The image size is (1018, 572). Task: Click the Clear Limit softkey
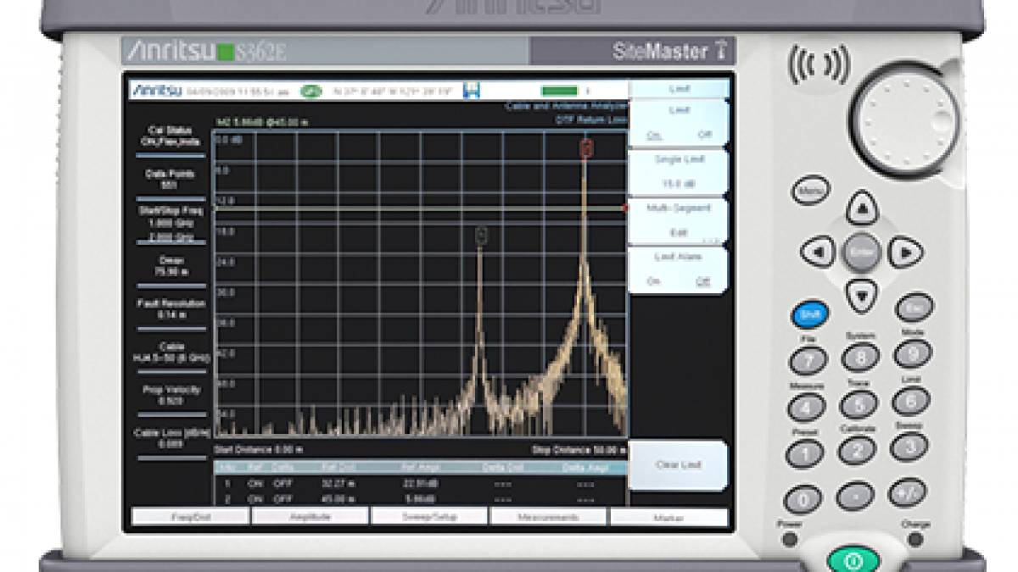tap(679, 465)
